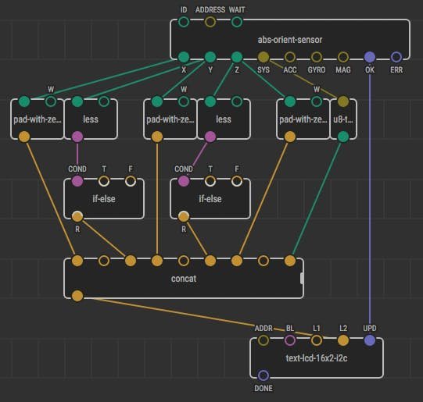Click the ID input pin on abs-orient-sensor
The image size is (423, 402).
184,22
